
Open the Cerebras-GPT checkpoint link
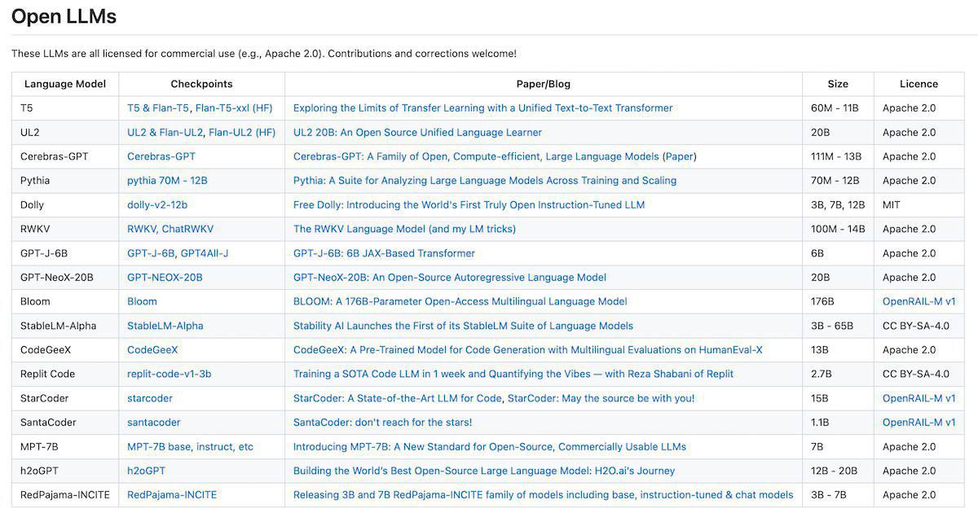pyautogui.click(x=161, y=156)
